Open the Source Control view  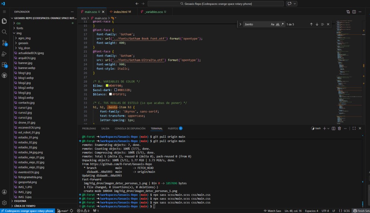4,43
